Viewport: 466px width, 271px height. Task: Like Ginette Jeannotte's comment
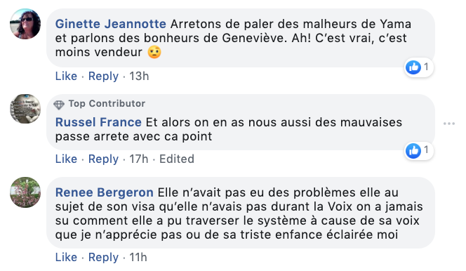click(x=66, y=76)
